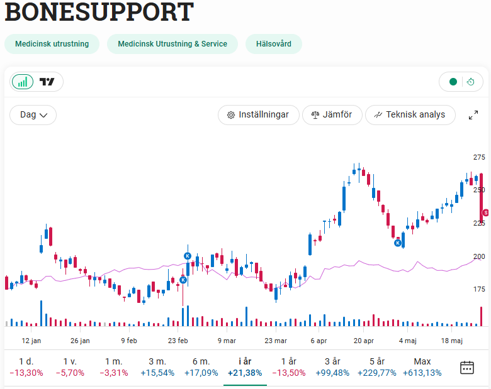This screenshot has width=491, height=389.
Task: Open the Medicinsk Utrustning & Service tag
Action: 172,44
